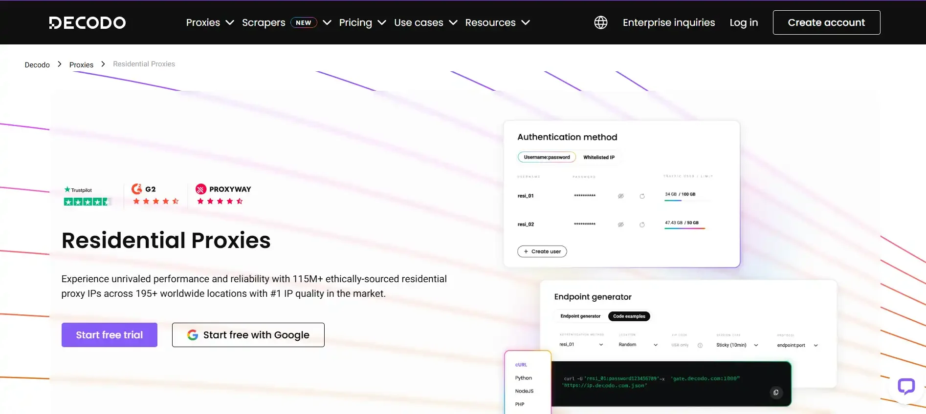
Task: Click the curl command code text
Action: (x=652, y=382)
